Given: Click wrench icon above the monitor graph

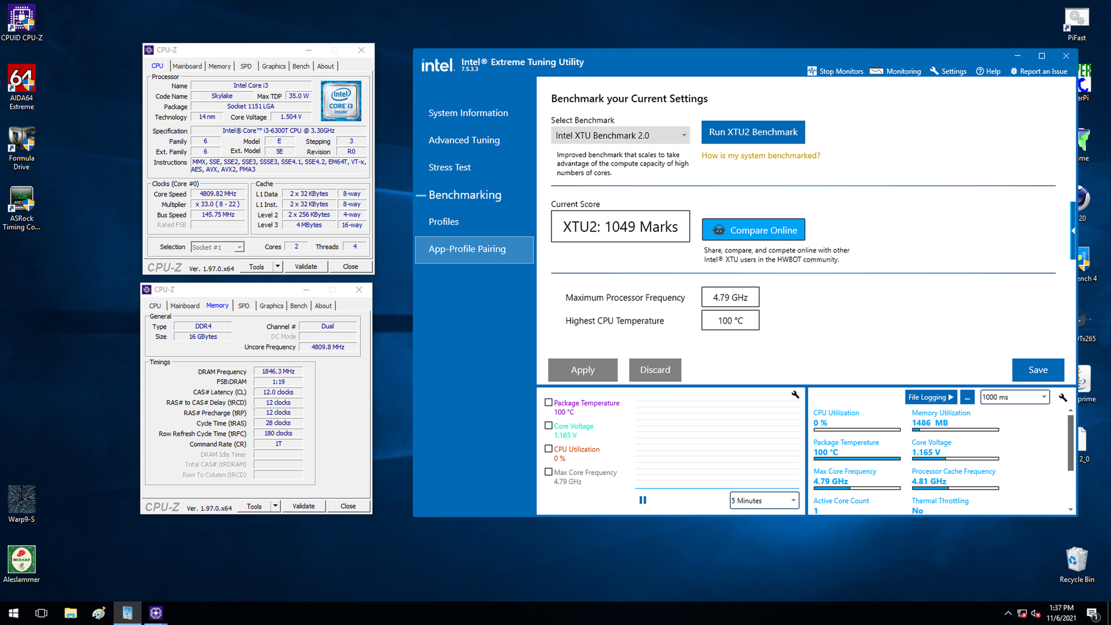Looking at the screenshot, I should (x=795, y=395).
